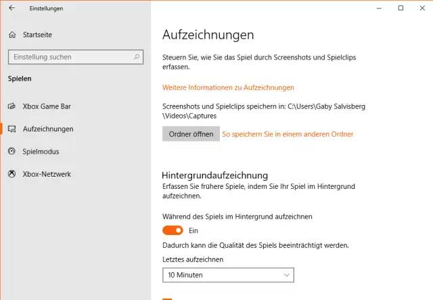The image size is (433, 300).
Task: Open Spielmodus via its icon
Action: (x=12, y=151)
